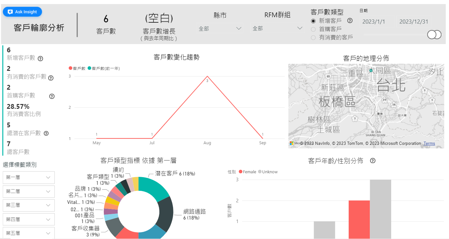Open the 縣市 dropdown
449x239 pixels.
pos(219,29)
